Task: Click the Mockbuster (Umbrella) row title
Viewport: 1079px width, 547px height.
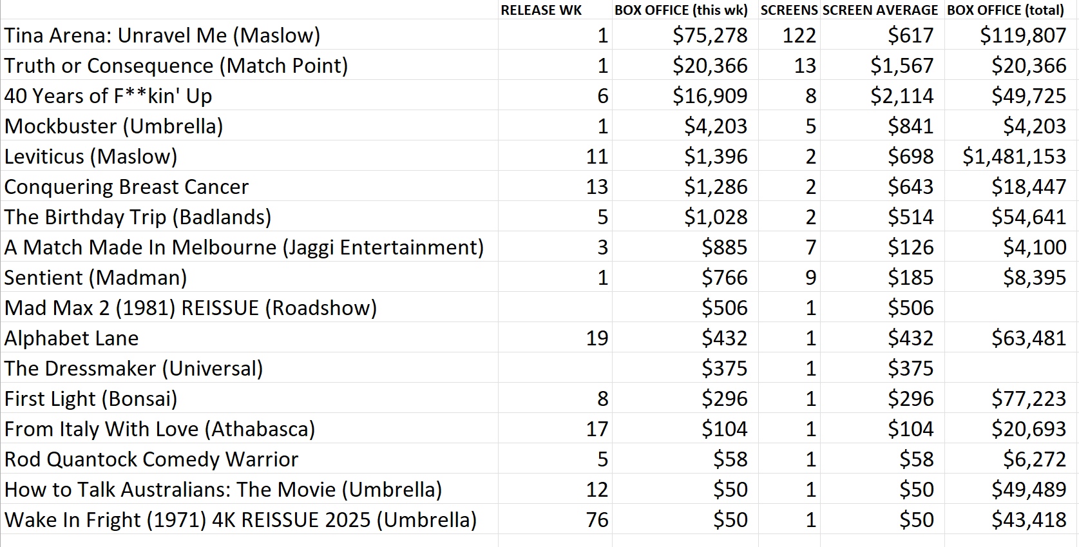Action: tap(249, 126)
